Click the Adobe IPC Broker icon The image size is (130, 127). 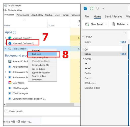click(x=10, y=61)
